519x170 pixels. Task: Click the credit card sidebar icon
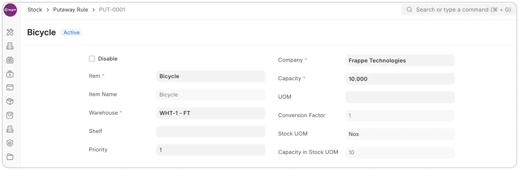[10, 88]
